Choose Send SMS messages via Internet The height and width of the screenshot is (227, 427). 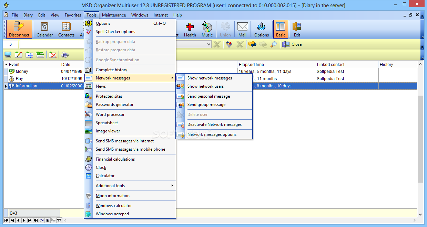[130, 141]
